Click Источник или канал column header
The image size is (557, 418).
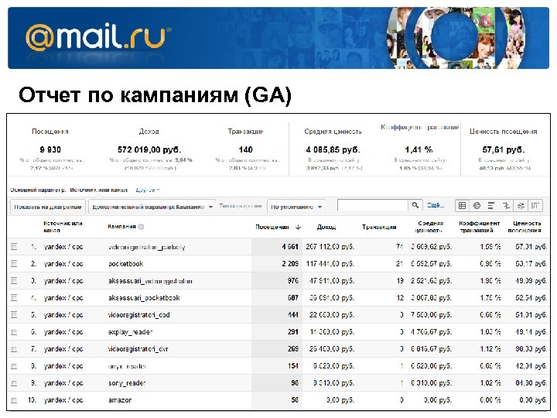(x=63, y=227)
